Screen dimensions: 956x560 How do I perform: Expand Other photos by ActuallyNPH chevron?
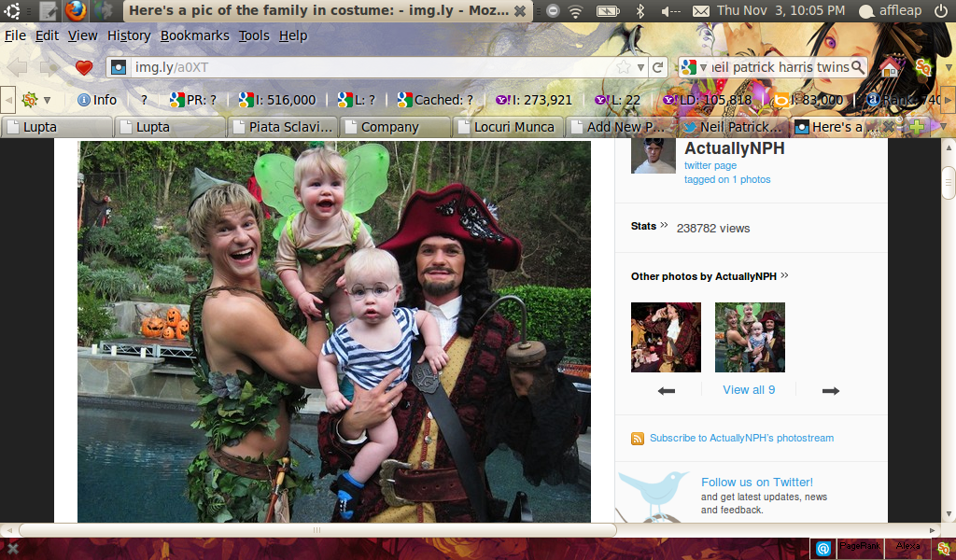784,275
